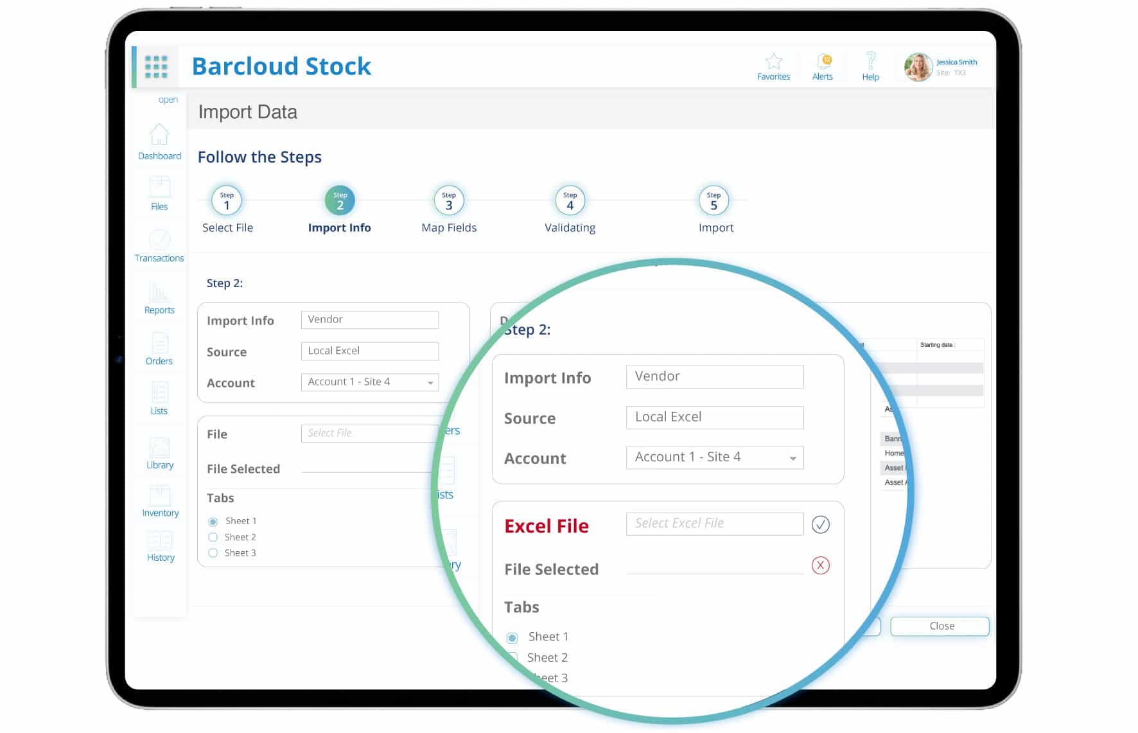
Task: Click the magnified Vendor field
Action: [715, 377]
